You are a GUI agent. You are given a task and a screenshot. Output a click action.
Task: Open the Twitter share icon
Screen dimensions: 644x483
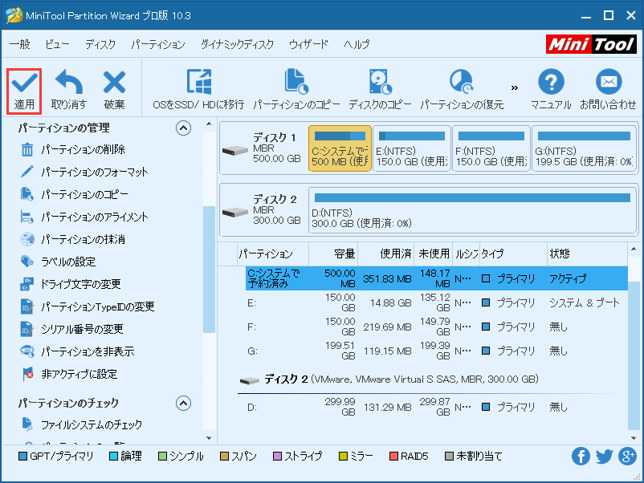604,457
